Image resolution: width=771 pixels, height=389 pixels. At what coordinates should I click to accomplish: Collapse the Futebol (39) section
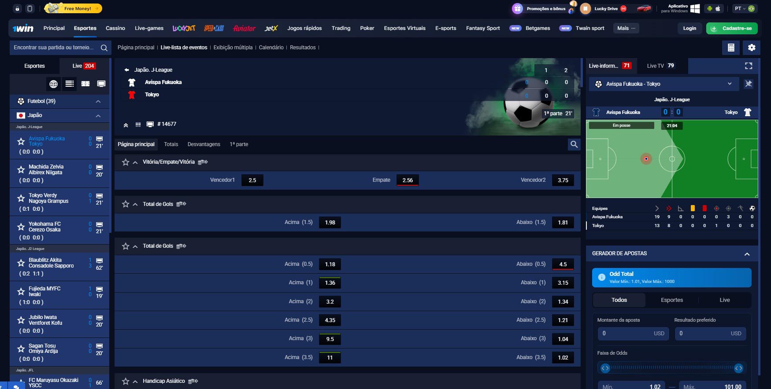(98, 101)
